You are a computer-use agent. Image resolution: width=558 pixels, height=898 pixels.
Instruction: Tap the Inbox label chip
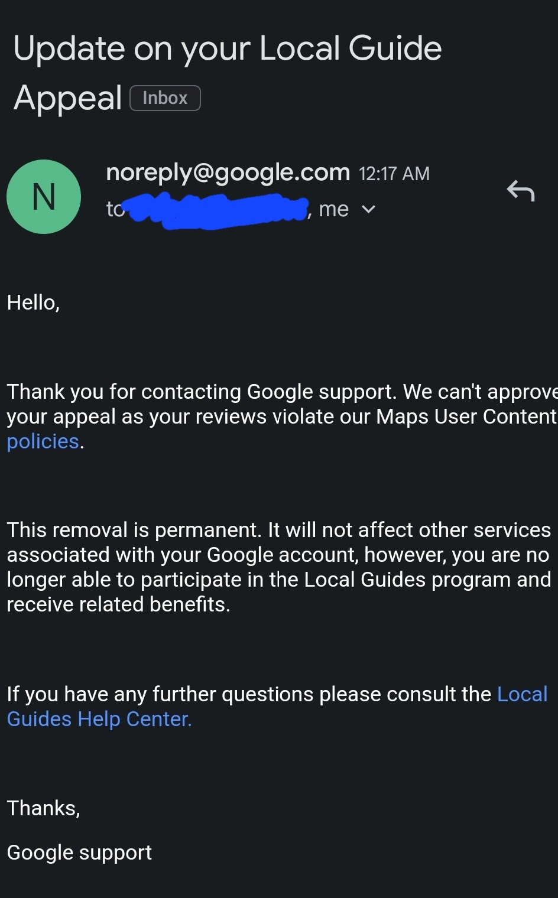[x=165, y=98]
